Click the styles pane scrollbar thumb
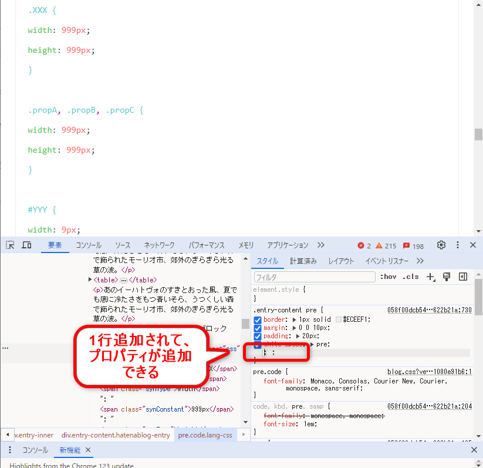This screenshot has width=483, height=468. click(478, 297)
